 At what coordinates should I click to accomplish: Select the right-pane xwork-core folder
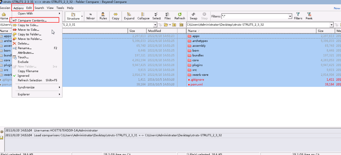click(200, 75)
